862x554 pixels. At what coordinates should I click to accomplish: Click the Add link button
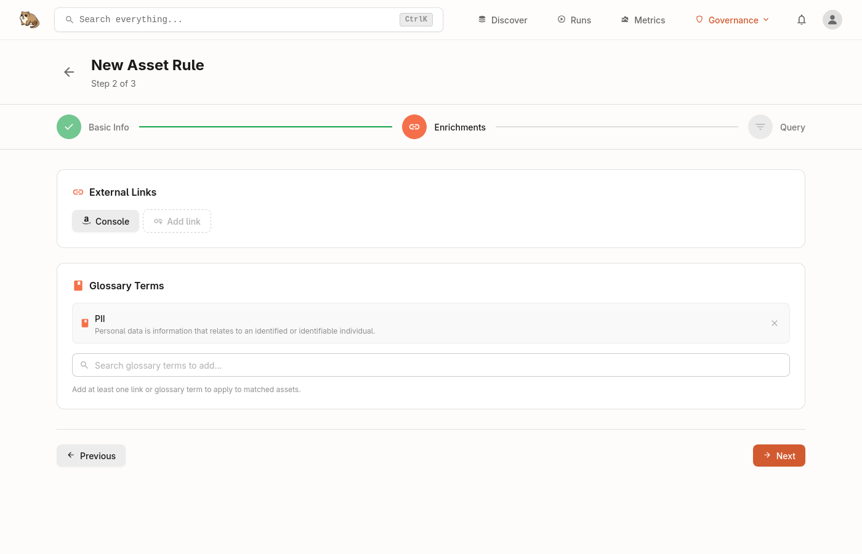[x=177, y=221]
